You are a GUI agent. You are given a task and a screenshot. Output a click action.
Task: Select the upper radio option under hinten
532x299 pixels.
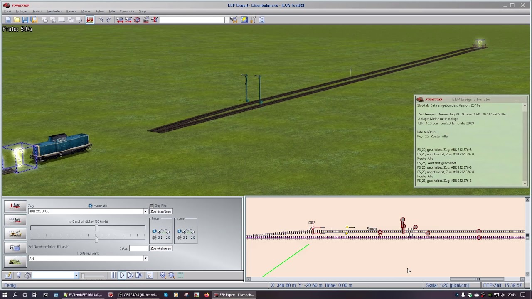tap(154, 231)
